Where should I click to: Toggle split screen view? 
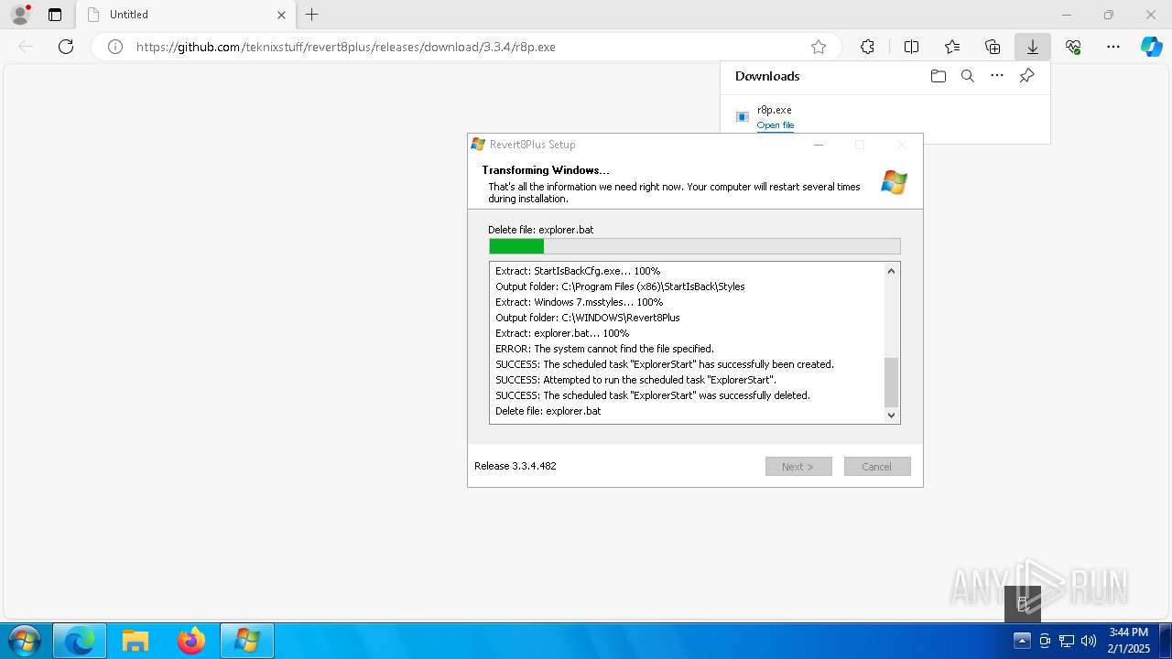pos(912,47)
